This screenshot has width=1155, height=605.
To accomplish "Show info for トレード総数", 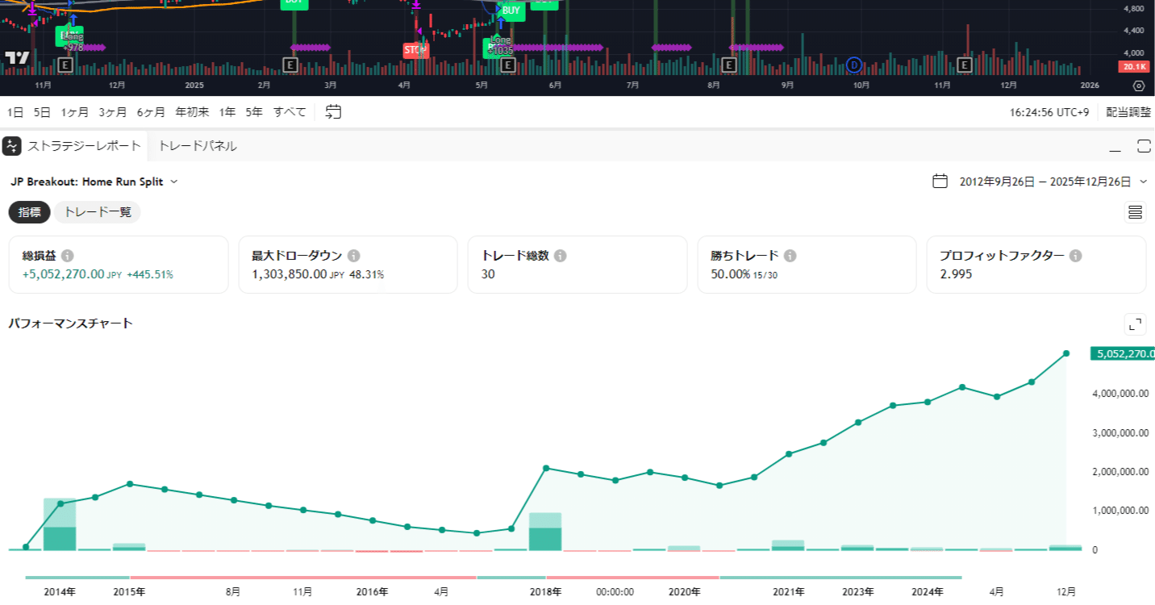I will [x=560, y=256].
